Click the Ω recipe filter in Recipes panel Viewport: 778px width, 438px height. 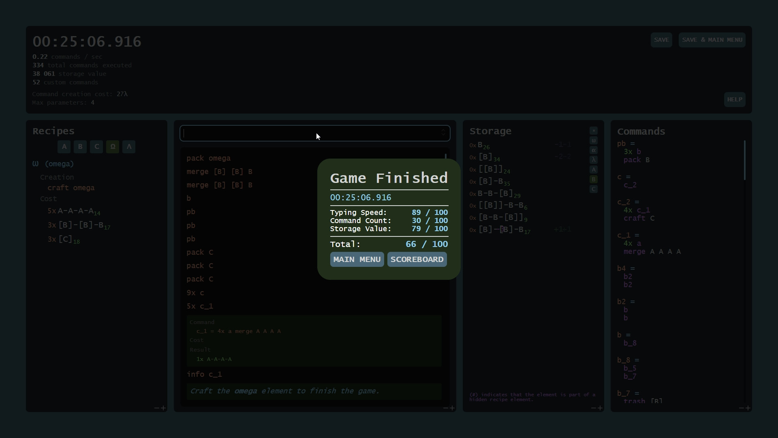(x=112, y=147)
